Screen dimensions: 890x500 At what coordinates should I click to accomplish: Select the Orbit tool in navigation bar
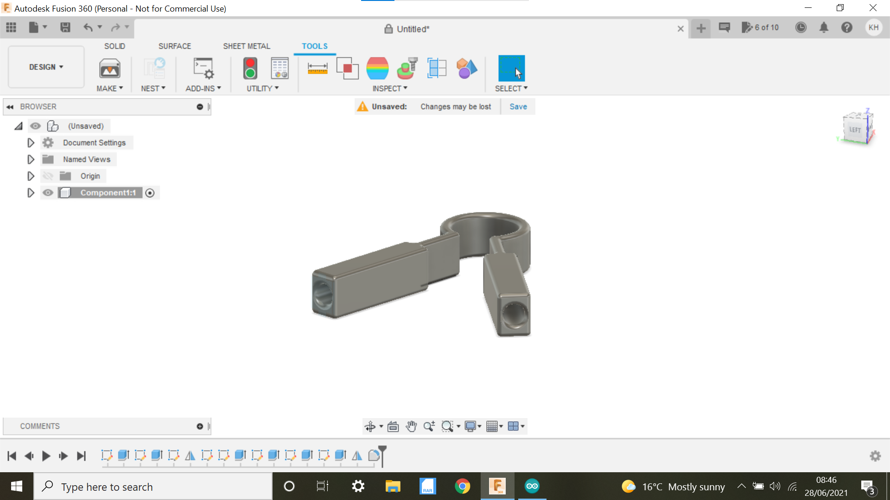pos(371,426)
